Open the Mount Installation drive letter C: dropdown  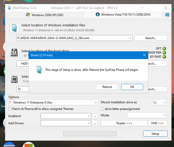(160, 103)
